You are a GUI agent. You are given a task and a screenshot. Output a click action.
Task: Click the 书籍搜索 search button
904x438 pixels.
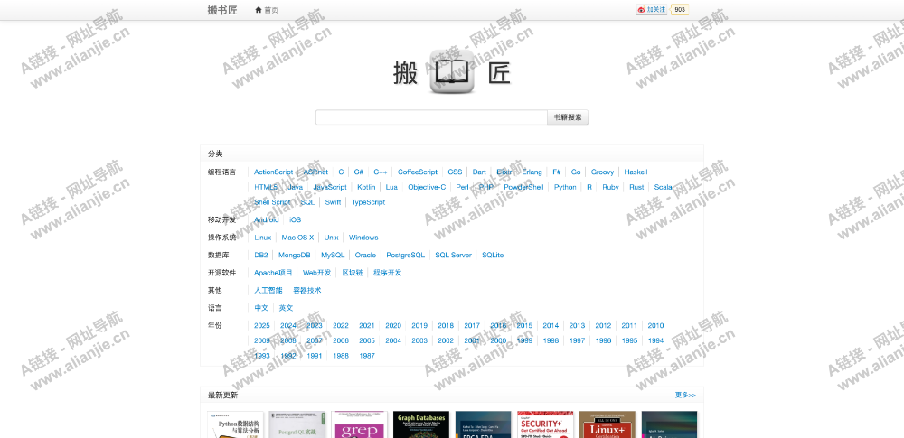(568, 117)
